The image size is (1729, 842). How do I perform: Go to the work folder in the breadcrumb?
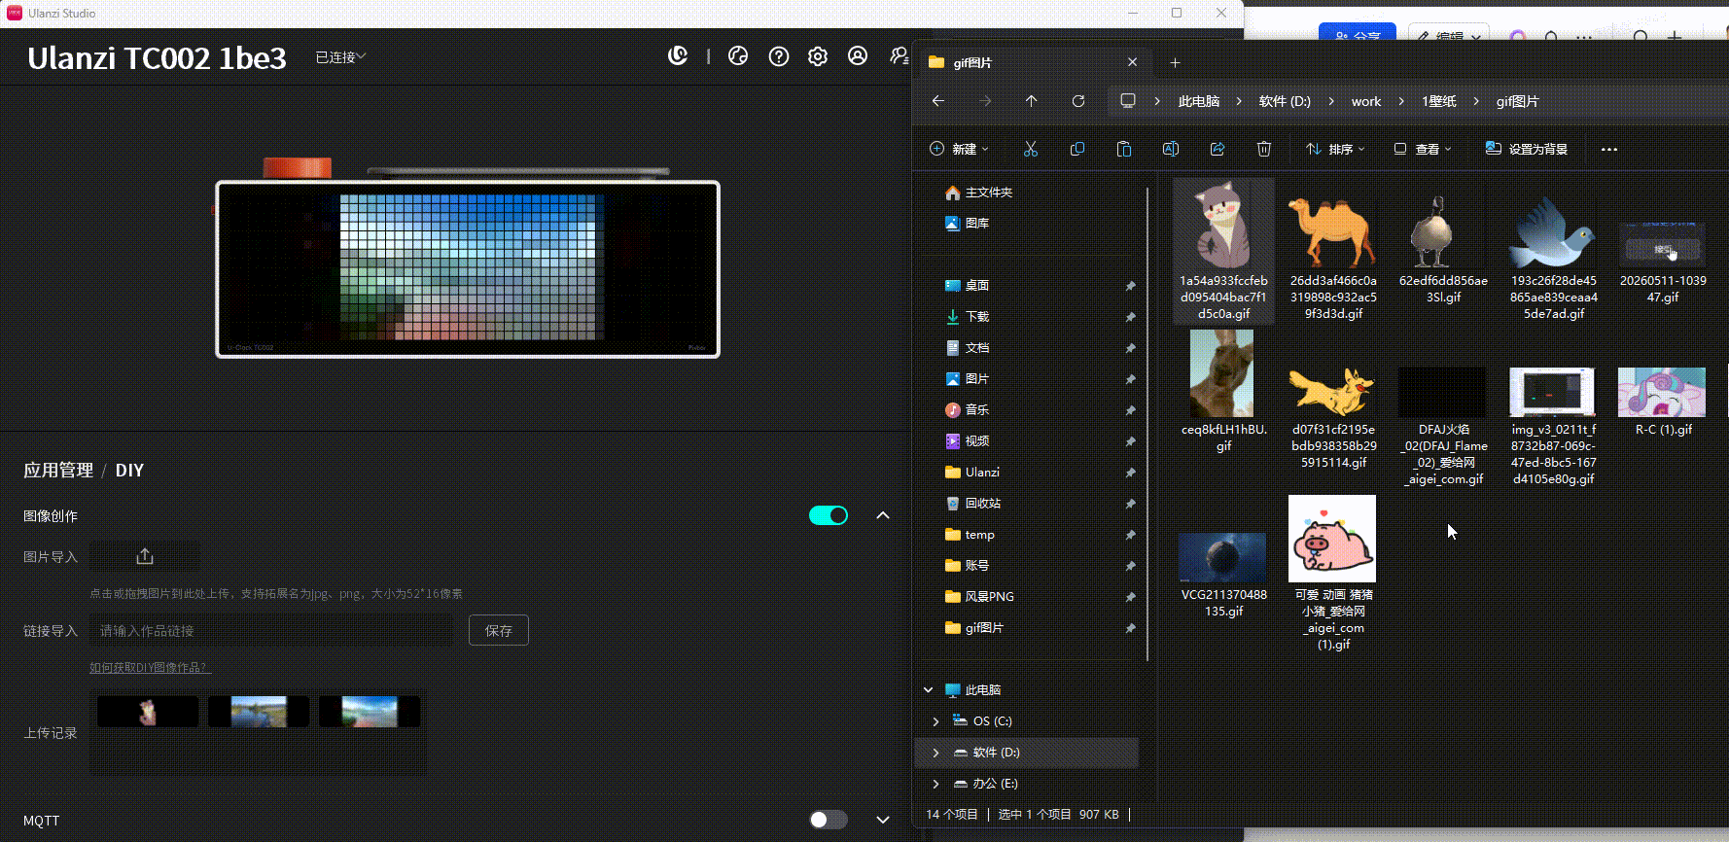[1366, 101]
